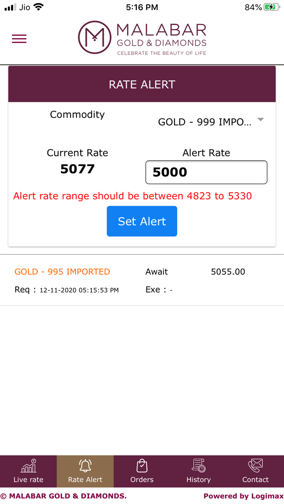
Task: Select the Live rate chart icon
Action: (28, 465)
